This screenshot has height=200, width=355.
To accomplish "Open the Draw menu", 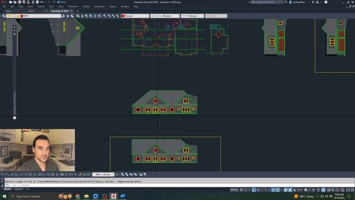I will [61, 7].
